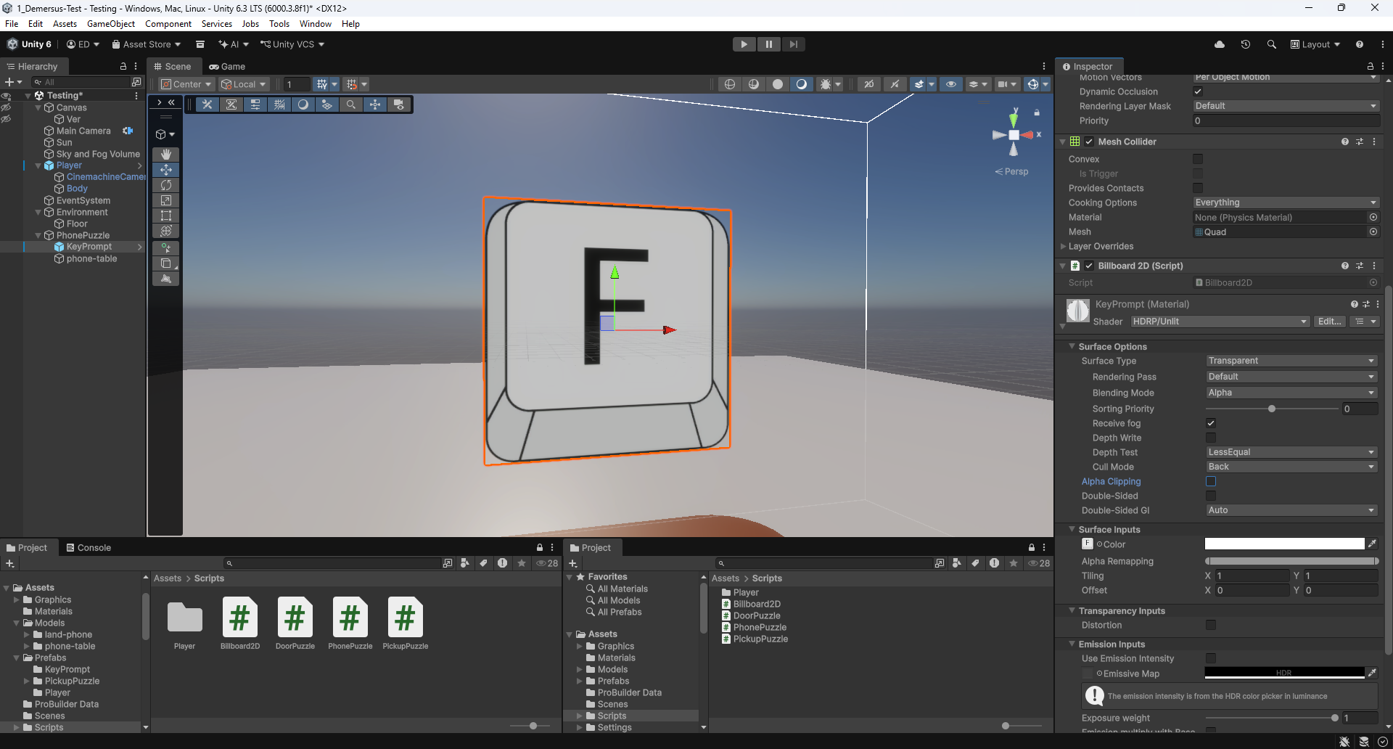Open the Layout dropdown button
This screenshot has width=1393, height=749.
pos(1315,44)
